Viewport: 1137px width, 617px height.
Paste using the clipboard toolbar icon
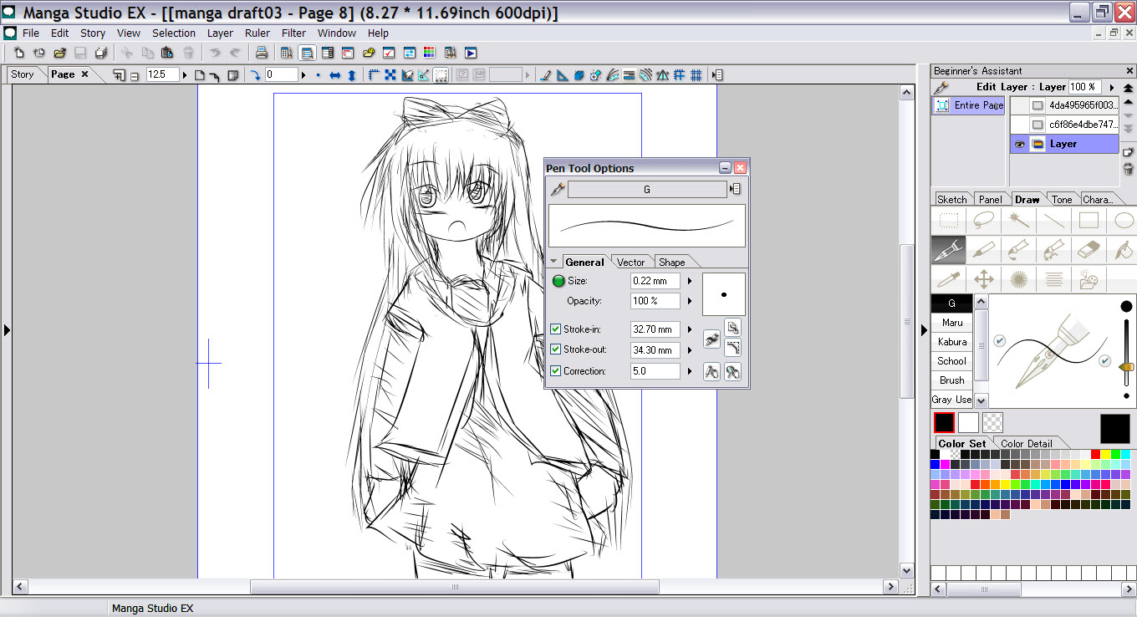point(167,53)
